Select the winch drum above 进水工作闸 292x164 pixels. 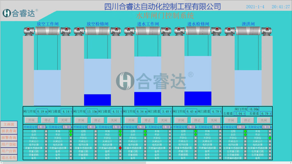(x=148, y=31)
